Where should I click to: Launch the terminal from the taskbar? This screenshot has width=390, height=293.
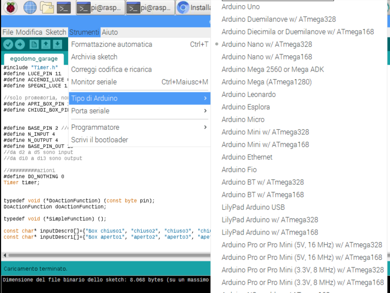pos(64,8)
